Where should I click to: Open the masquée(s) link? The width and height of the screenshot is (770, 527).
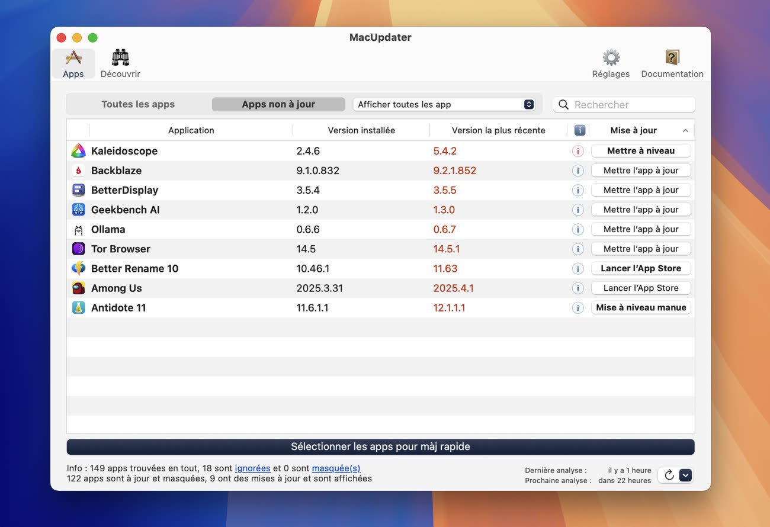click(x=336, y=468)
